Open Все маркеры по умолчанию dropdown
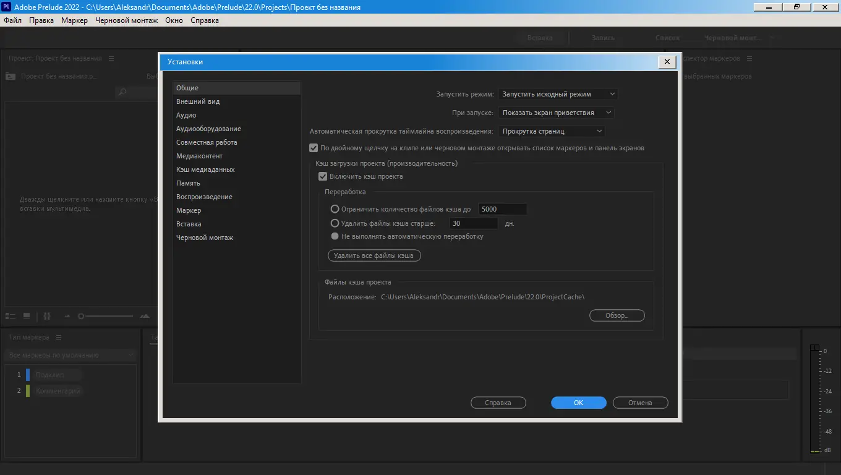This screenshot has width=841, height=475. coord(70,355)
